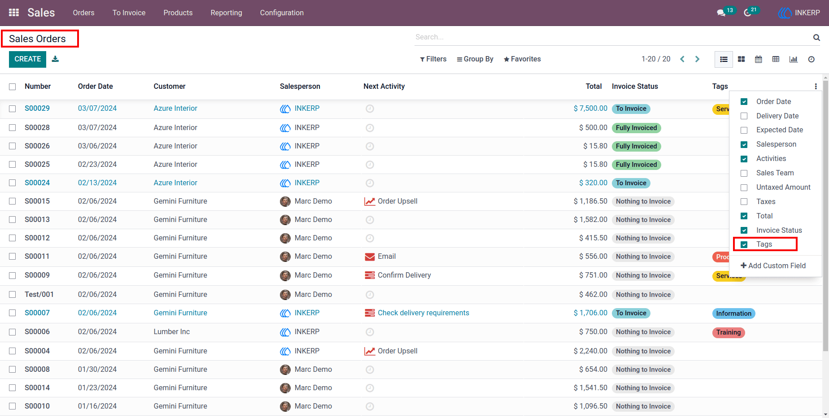The image size is (829, 418).
Task: Enable the Untaxed Amount column option
Action: tap(744, 187)
